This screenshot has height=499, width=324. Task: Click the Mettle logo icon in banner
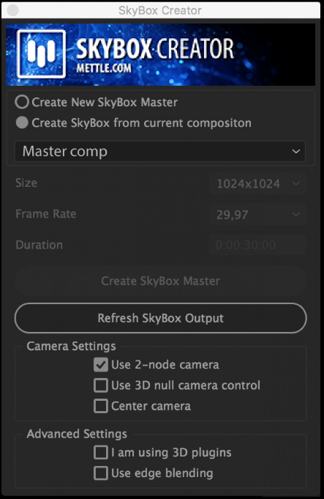(x=41, y=53)
